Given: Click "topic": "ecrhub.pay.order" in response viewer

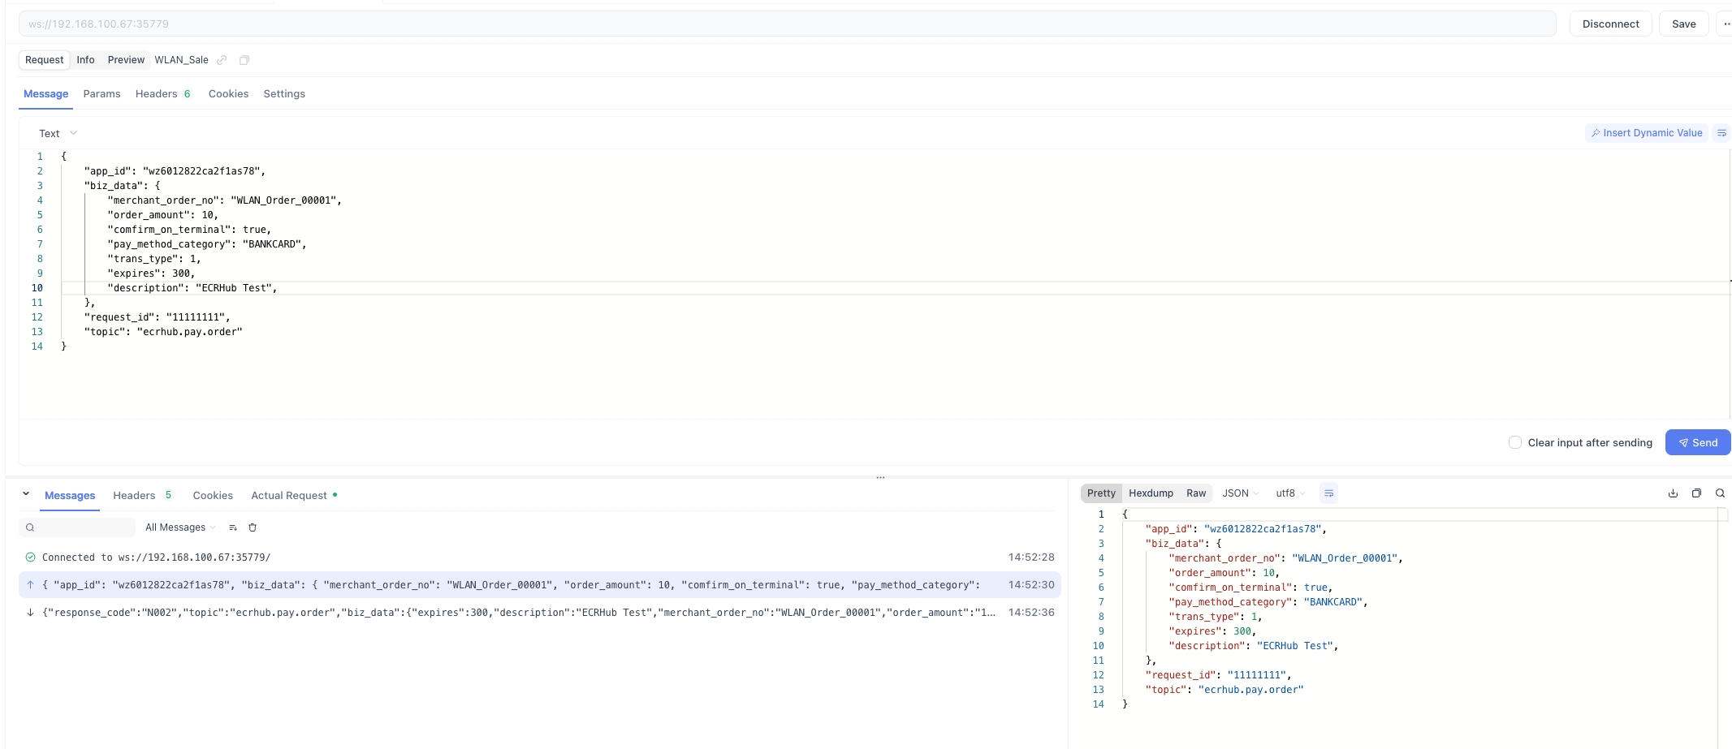Looking at the screenshot, I should click(1224, 690).
